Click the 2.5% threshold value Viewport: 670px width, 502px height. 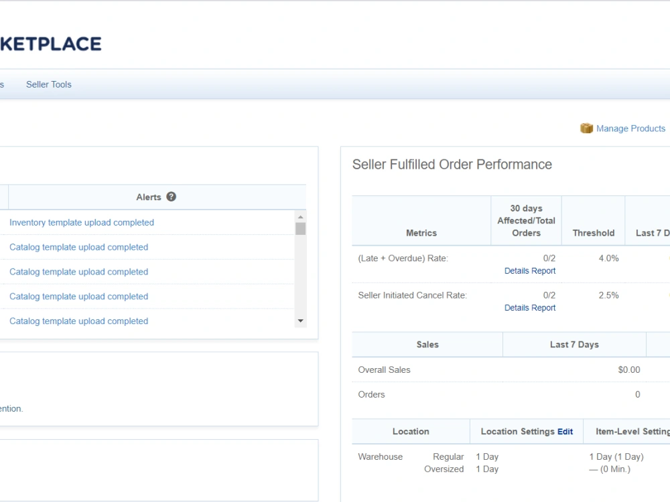(x=608, y=295)
